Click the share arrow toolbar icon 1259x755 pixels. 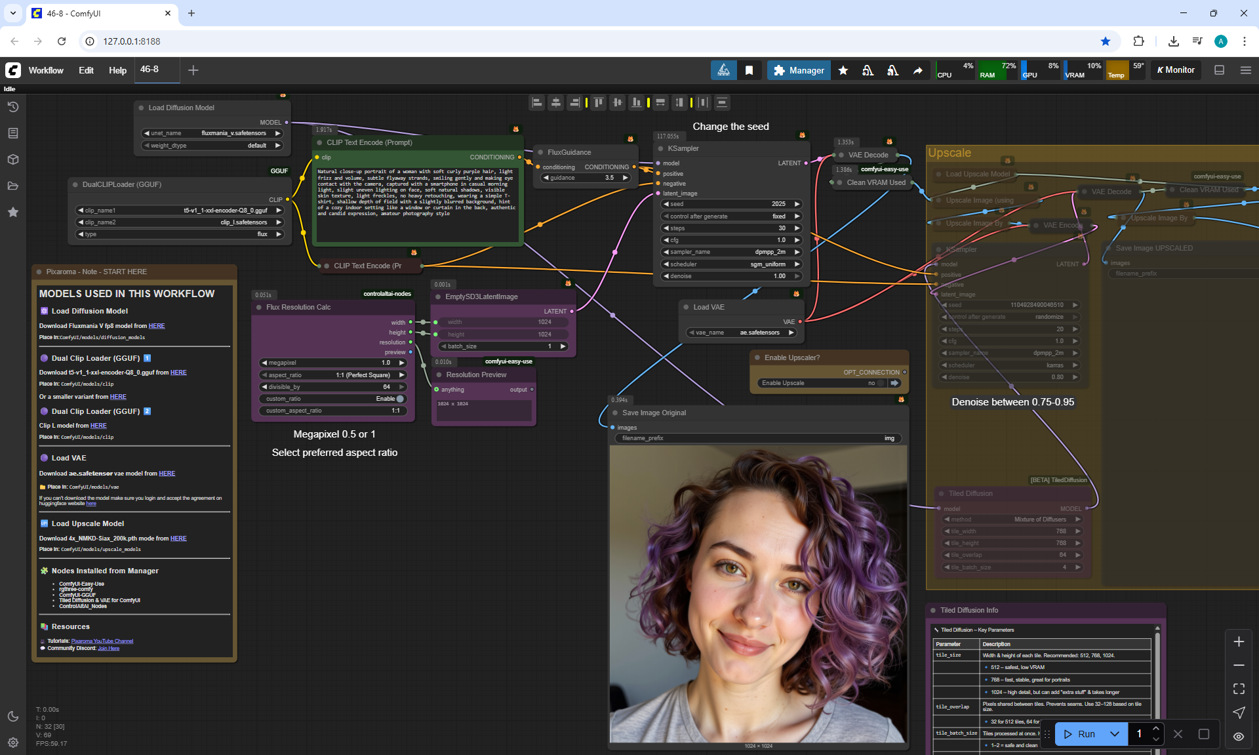click(918, 70)
